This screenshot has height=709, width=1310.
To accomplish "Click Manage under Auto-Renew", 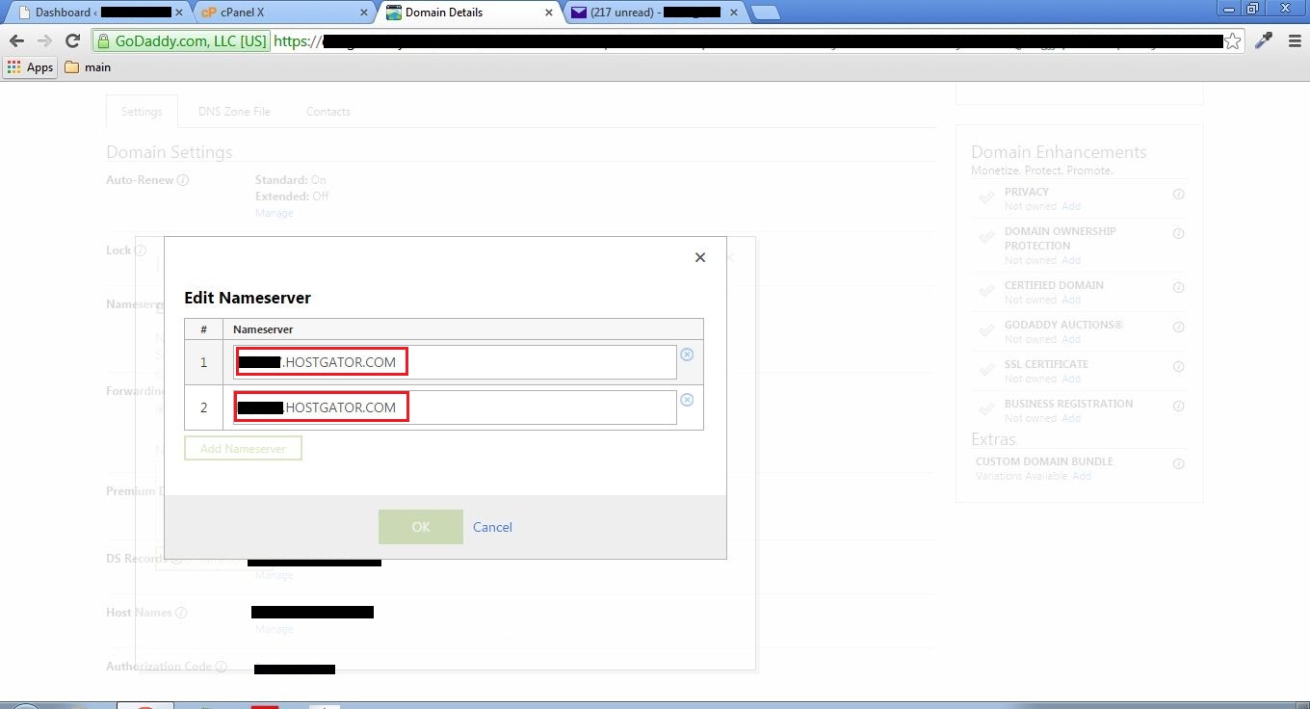I will pyautogui.click(x=274, y=213).
